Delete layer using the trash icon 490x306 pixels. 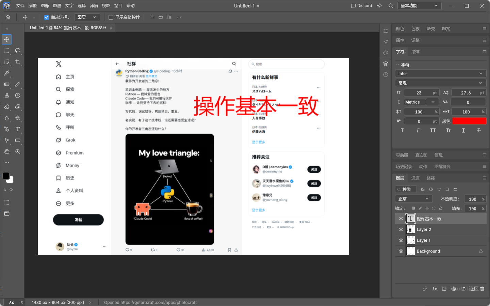482,289
